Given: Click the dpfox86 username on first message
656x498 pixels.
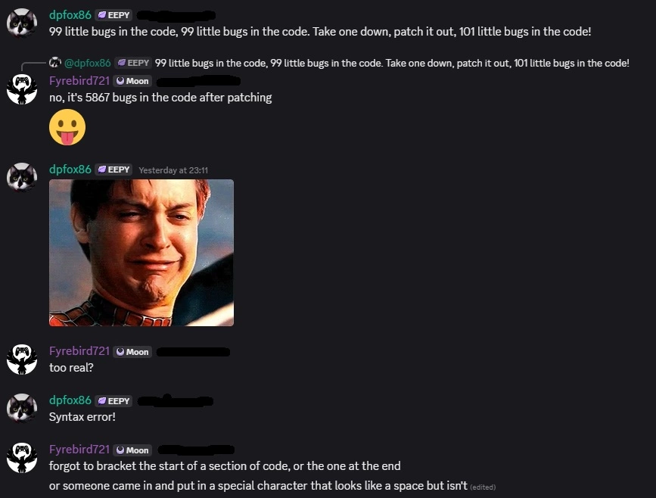Looking at the screenshot, I should coord(70,14).
